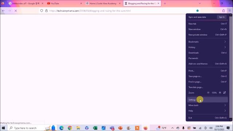The width and height of the screenshot is (233, 131).
Task: Click the bookmark star icon
Action: [x=197, y=11]
